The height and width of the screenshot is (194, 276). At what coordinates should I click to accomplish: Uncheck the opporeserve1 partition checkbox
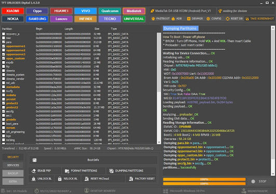4,46
